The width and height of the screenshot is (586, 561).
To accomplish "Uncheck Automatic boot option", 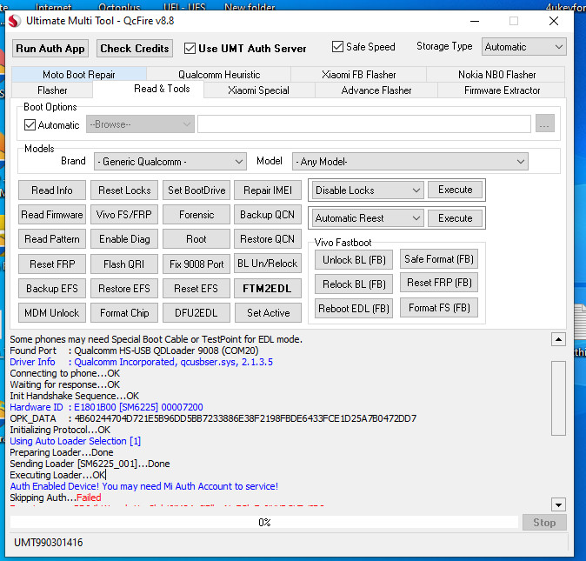I will point(30,125).
